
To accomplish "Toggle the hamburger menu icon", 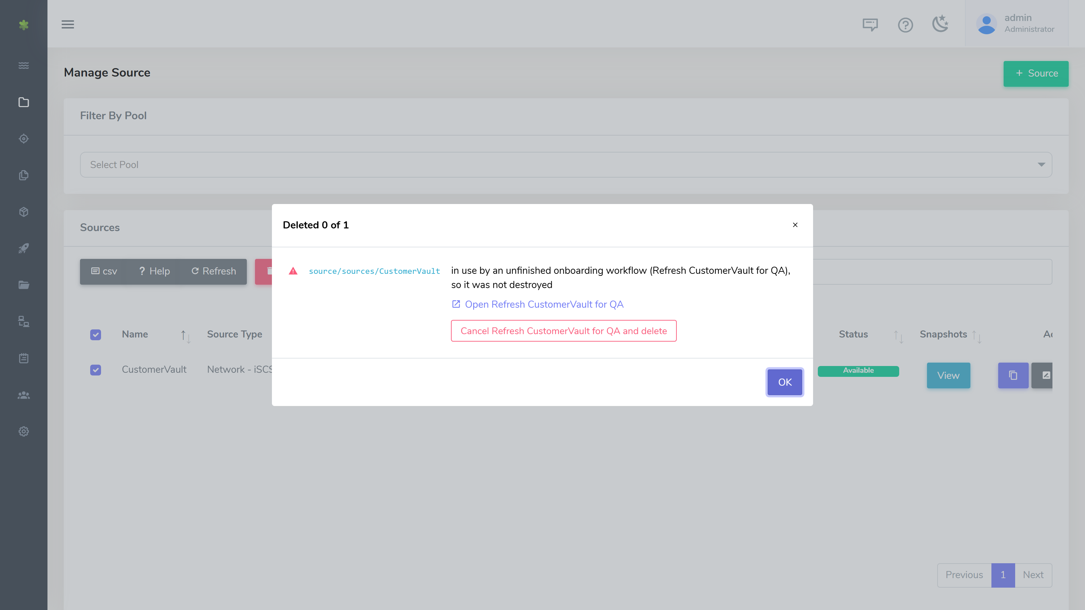I will [x=68, y=24].
